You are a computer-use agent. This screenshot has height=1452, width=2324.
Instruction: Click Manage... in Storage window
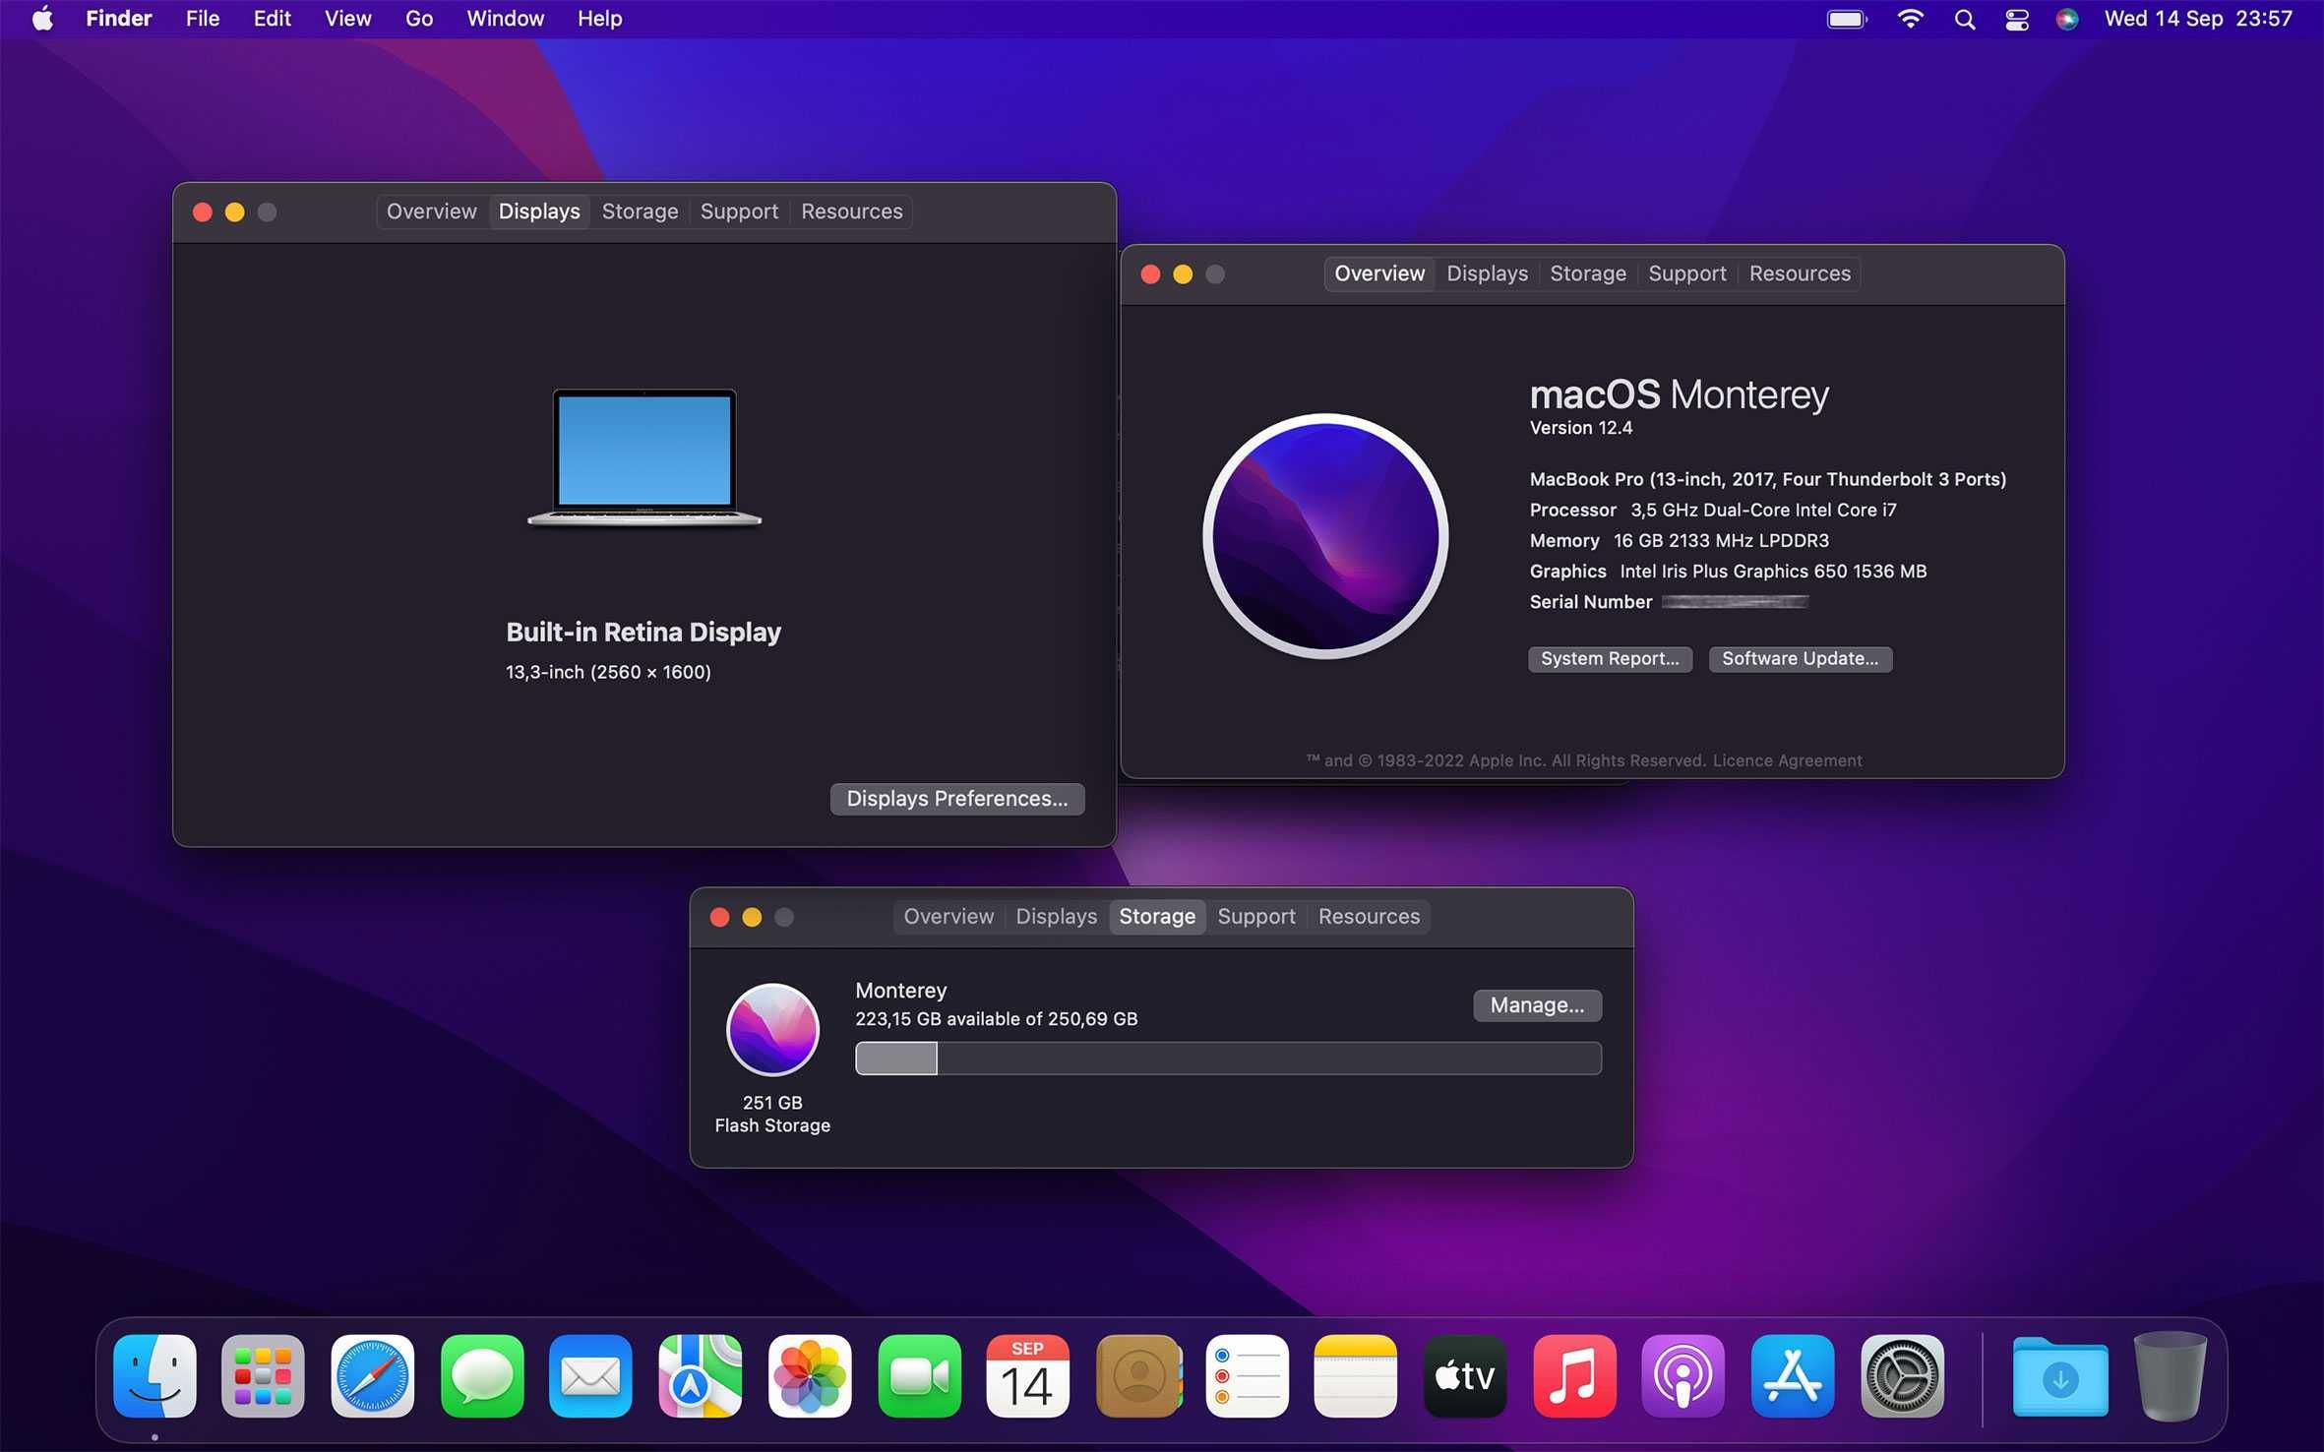click(x=1537, y=1005)
